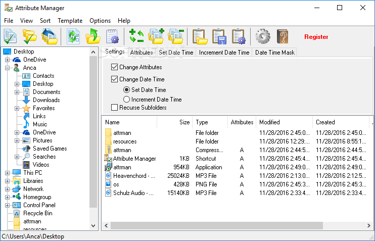Open the Options menu
Screen dimensions: 375x241
click(100, 21)
